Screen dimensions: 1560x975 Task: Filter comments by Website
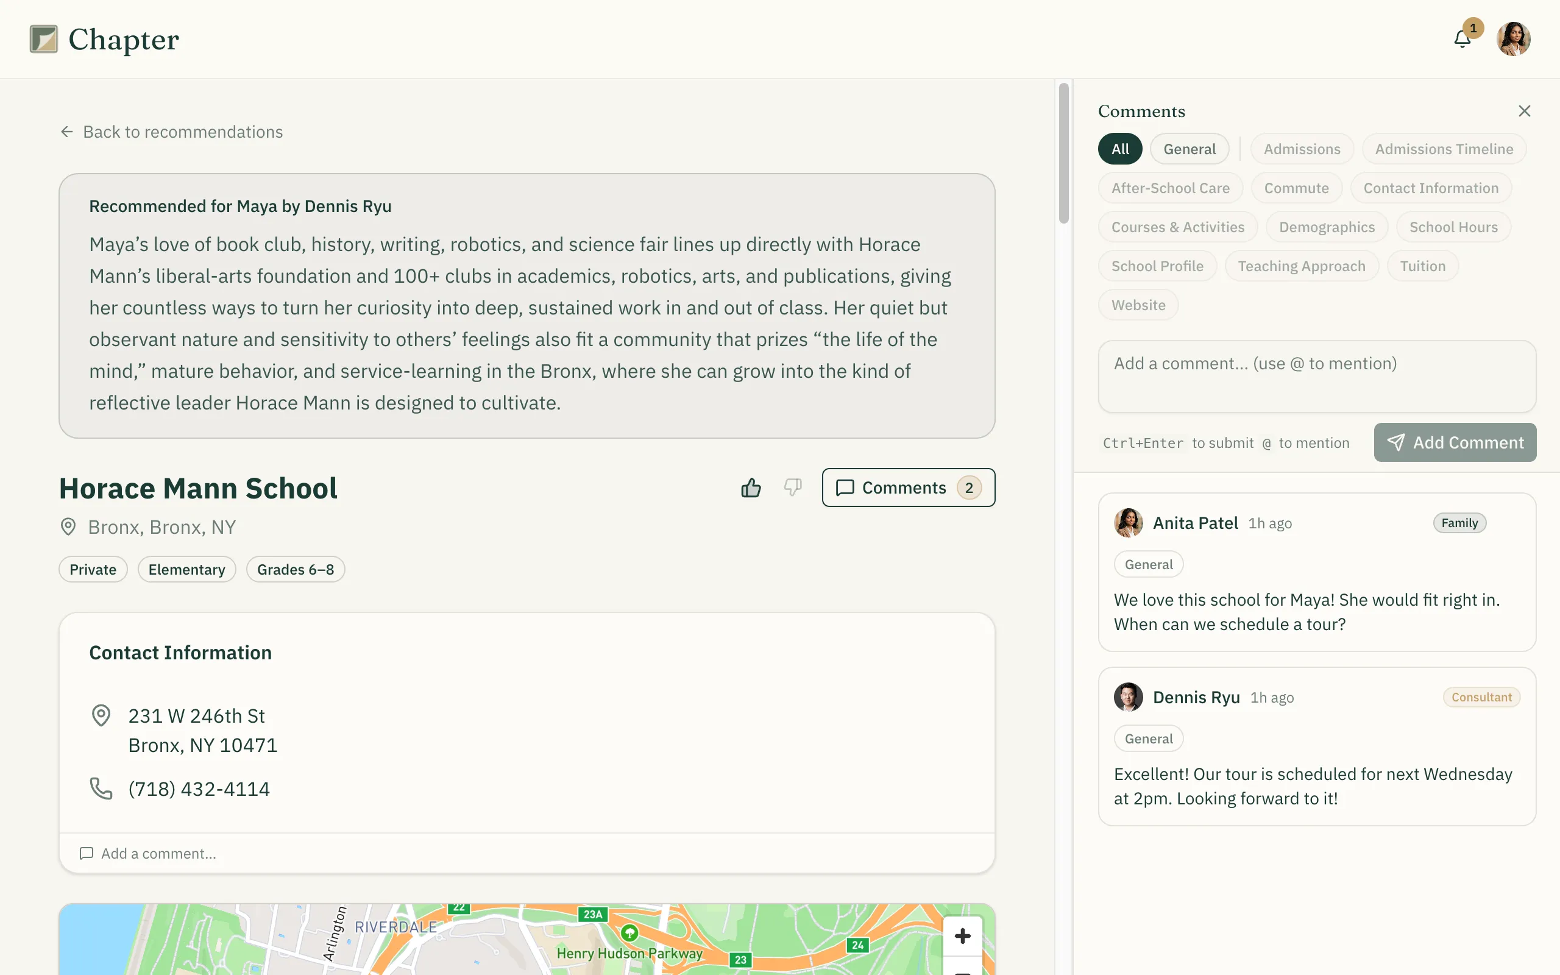point(1138,305)
